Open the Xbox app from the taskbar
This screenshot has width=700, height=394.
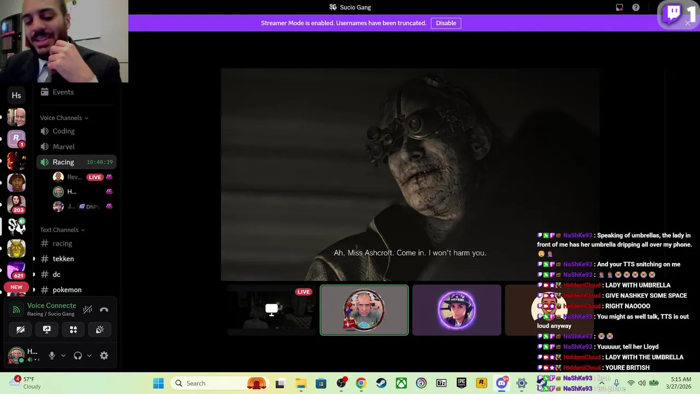[401, 383]
